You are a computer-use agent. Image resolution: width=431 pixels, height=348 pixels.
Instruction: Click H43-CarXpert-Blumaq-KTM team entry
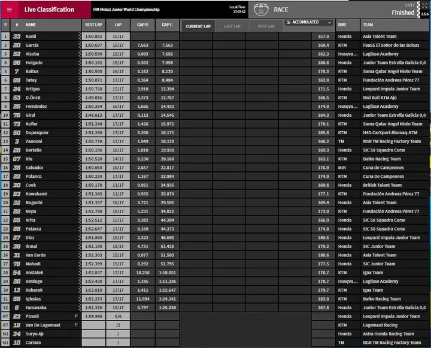pyautogui.click(x=390, y=132)
